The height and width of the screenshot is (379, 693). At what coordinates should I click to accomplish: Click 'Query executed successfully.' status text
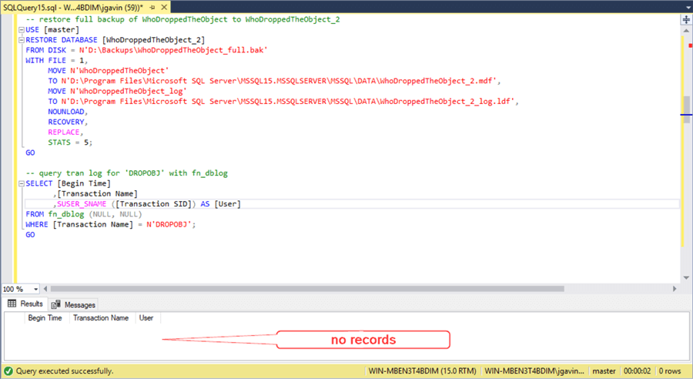coord(65,371)
